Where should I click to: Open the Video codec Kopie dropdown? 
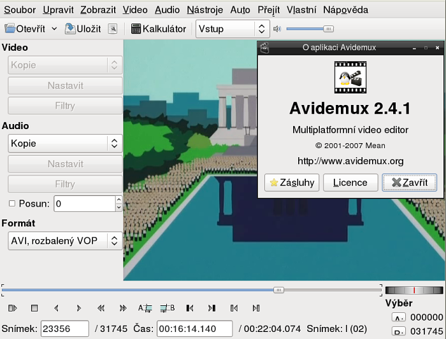pyautogui.click(x=66, y=65)
